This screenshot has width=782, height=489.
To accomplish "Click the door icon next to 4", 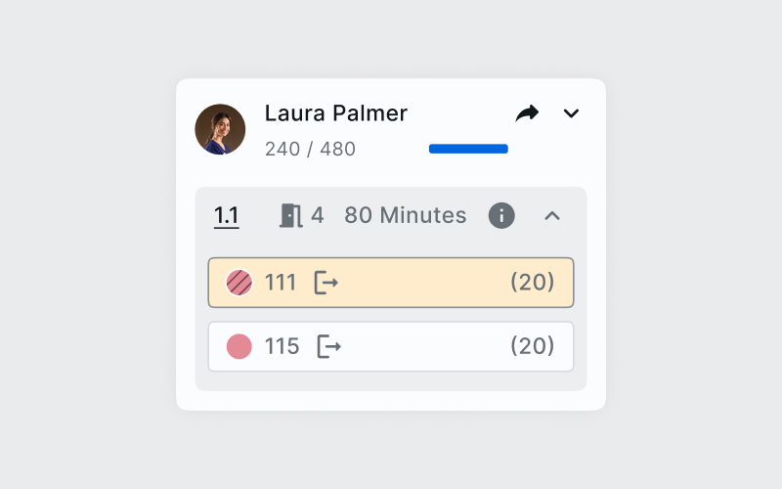I will (x=290, y=215).
